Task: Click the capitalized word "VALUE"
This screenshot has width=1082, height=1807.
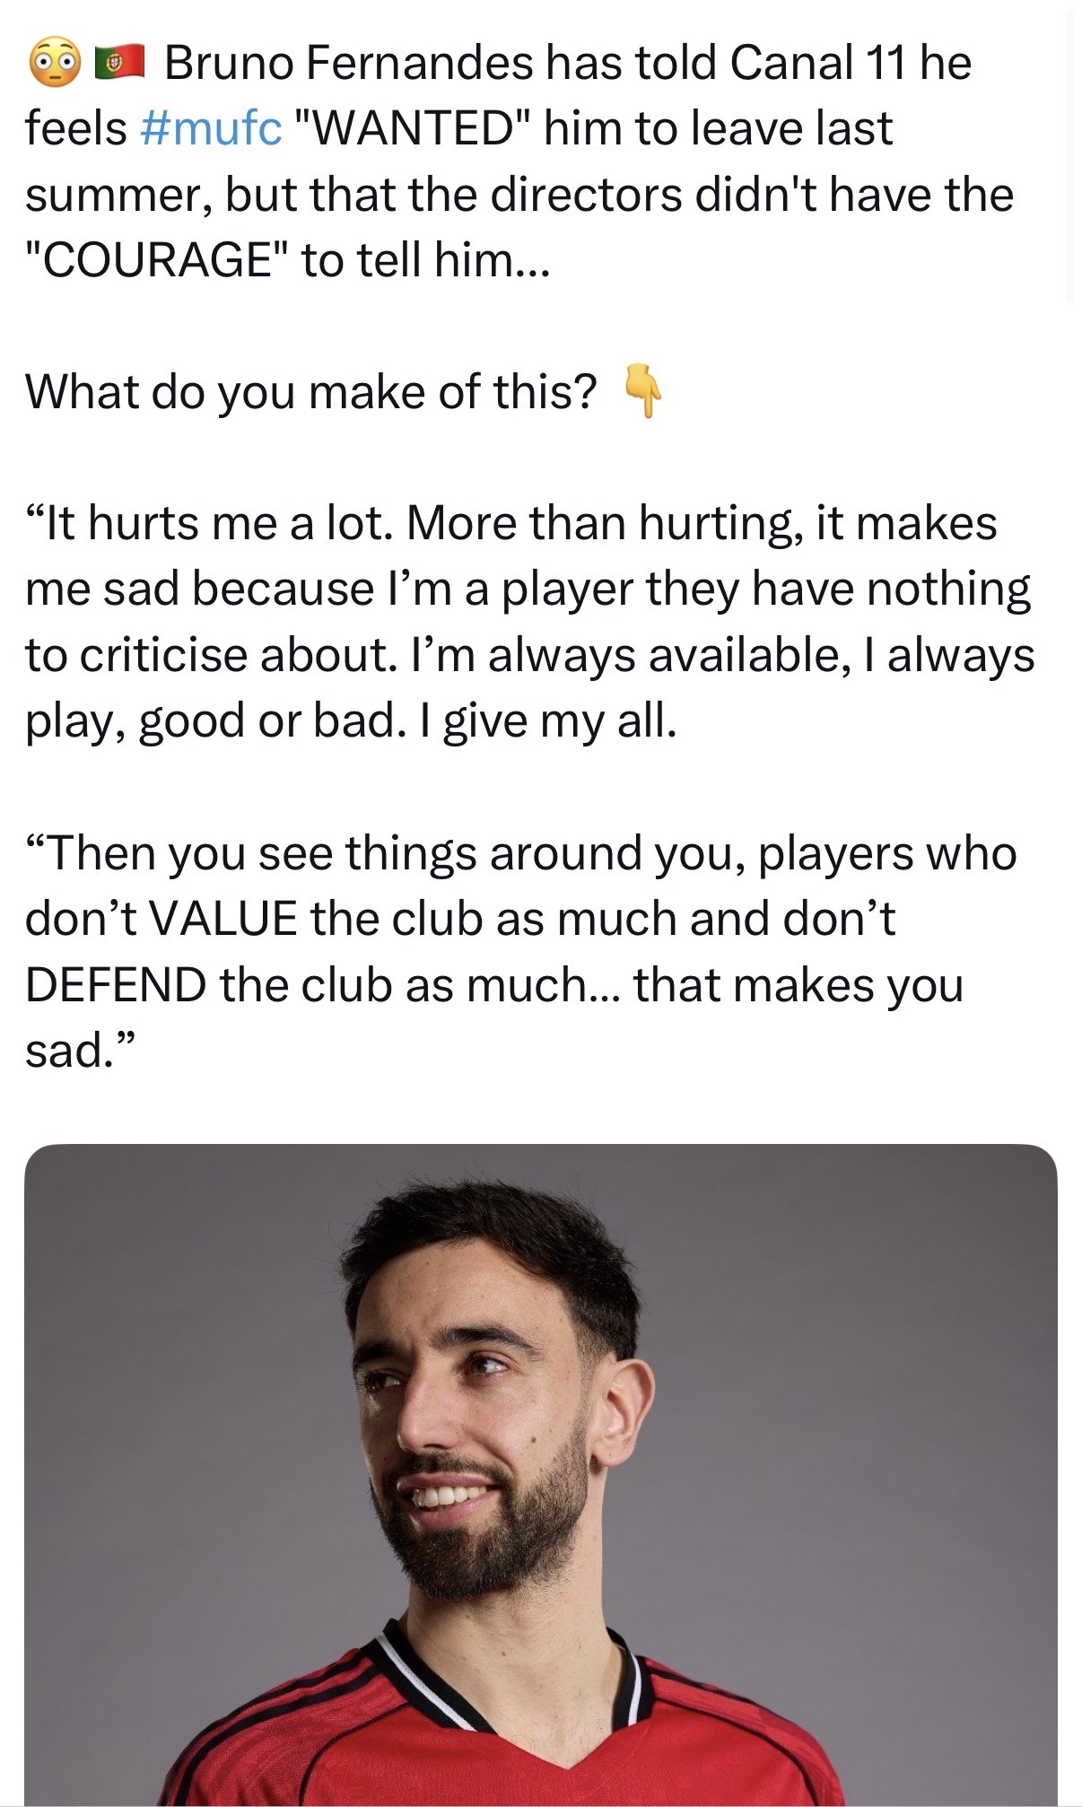Action: [x=223, y=919]
